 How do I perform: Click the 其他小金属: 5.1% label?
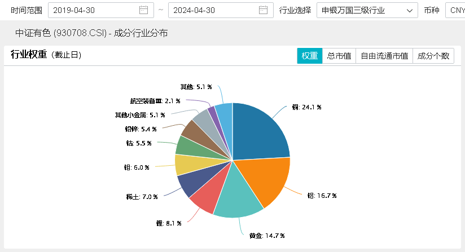[139, 115]
